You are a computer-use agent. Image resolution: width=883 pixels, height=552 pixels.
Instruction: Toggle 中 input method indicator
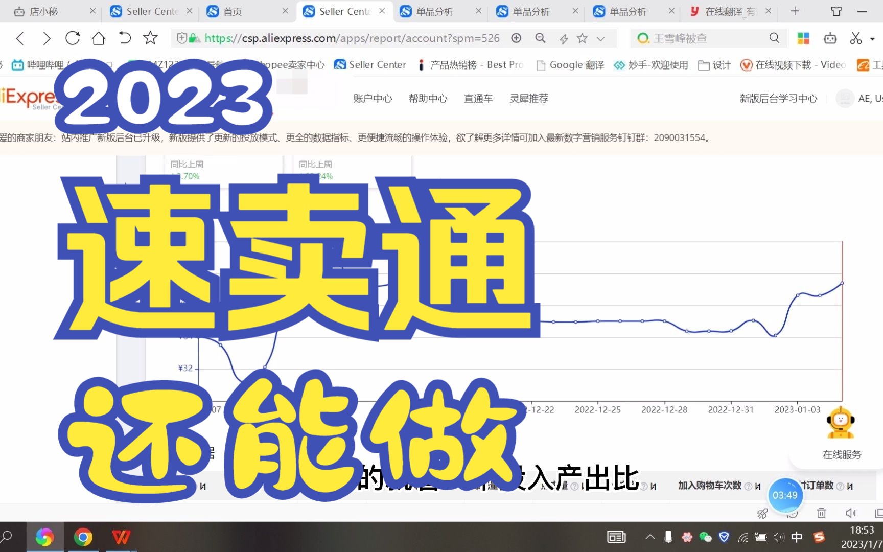797,537
